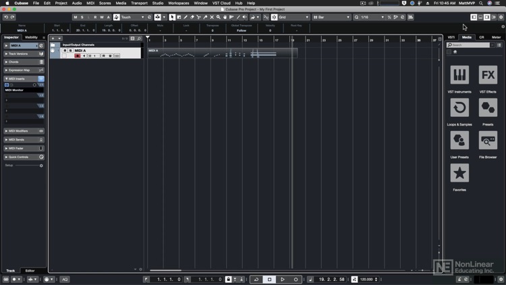Screen dimensions: 506x285
Task: Click Play in transport bar
Action: (x=283, y=279)
